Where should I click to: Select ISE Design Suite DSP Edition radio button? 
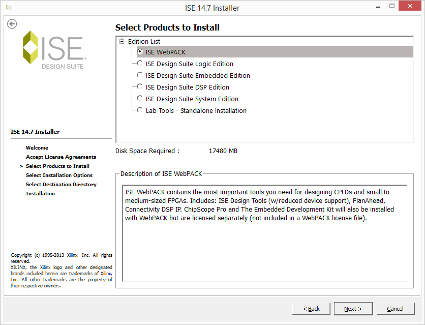[x=140, y=86]
